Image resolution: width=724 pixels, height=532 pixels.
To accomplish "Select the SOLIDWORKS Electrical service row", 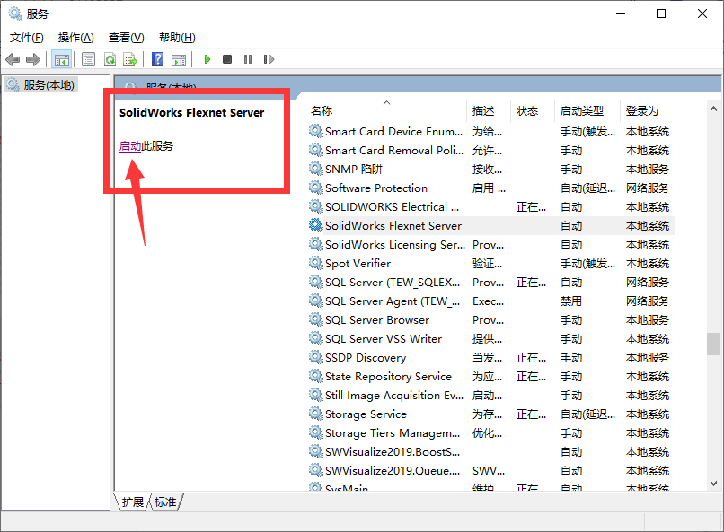I will click(x=491, y=207).
